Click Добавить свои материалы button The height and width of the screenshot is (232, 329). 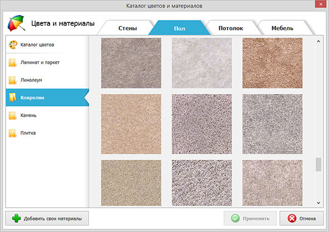47,219
